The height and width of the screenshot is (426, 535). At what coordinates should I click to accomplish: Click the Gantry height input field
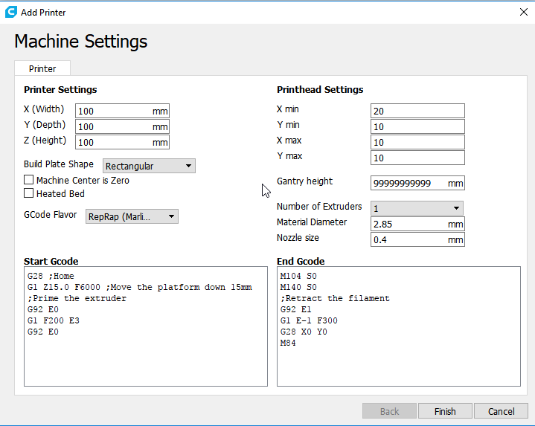pyautogui.click(x=408, y=183)
